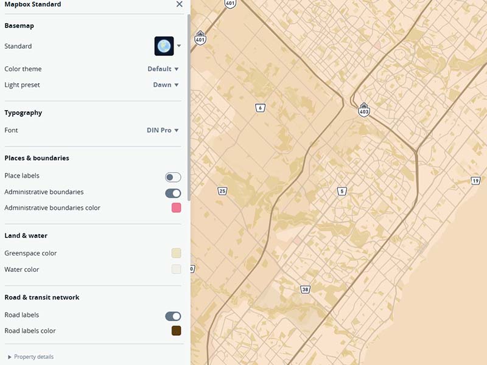The width and height of the screenshot is (487, 365).
Task: Expand the Property details section
Action: (x=30, y=357)
